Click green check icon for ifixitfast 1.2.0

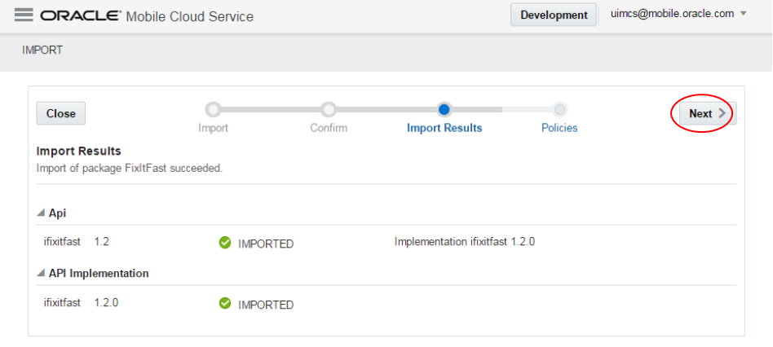click(225, 304)
